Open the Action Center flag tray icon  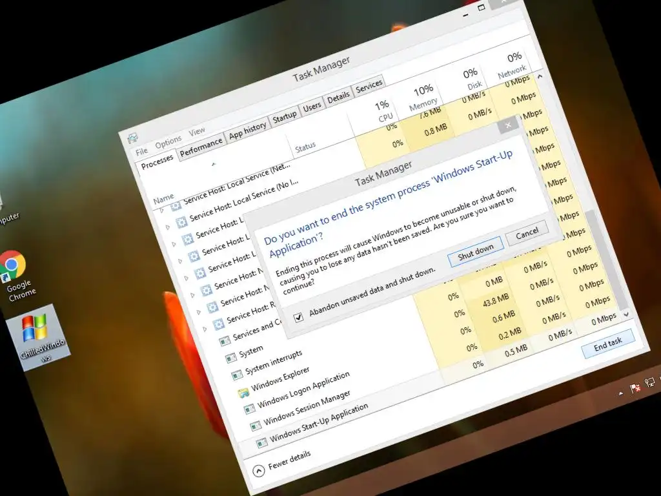coord(635,387)
